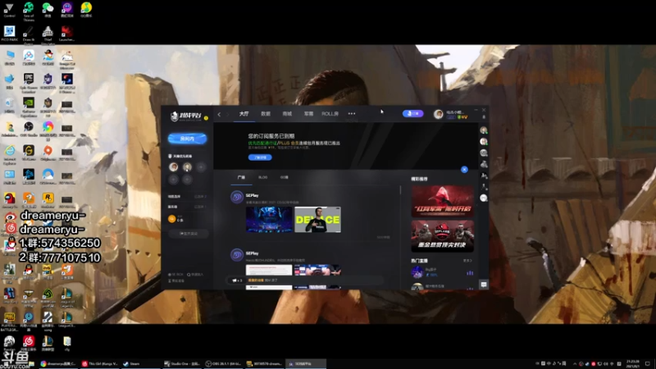This screenshot has height=369, width=656.
Task: Switch to 商城 store tab
Action: (x=287, y=114)
